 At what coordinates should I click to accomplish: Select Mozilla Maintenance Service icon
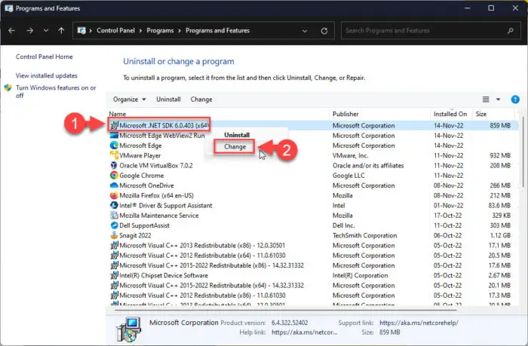coord(114,216)
